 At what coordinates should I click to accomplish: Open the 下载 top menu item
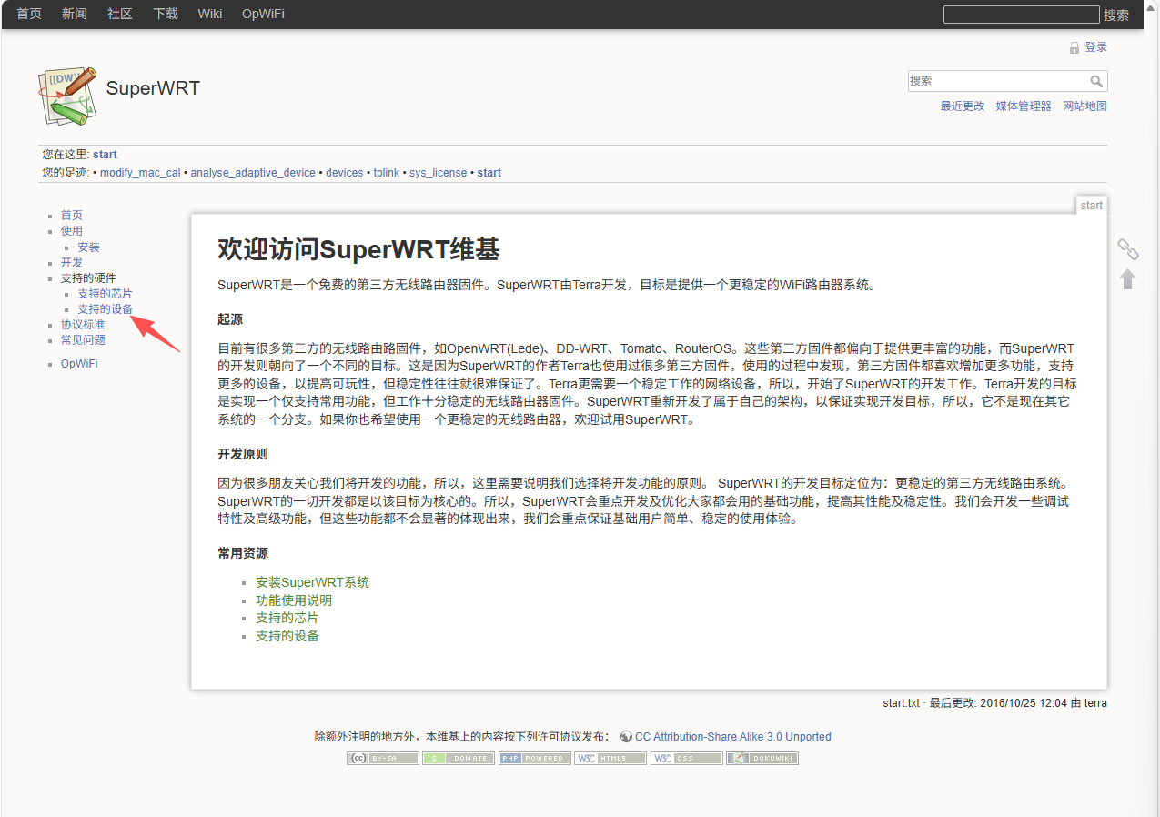point(166,14)
